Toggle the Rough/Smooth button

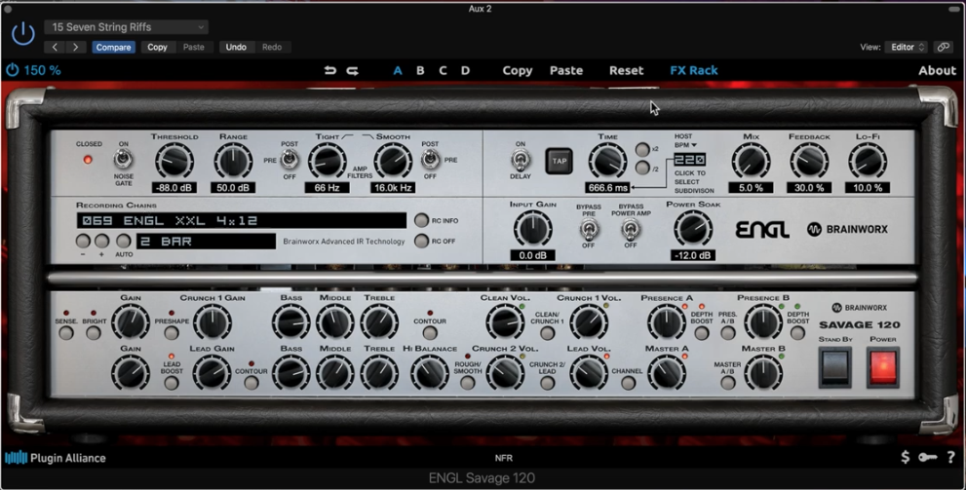point(468,383)
